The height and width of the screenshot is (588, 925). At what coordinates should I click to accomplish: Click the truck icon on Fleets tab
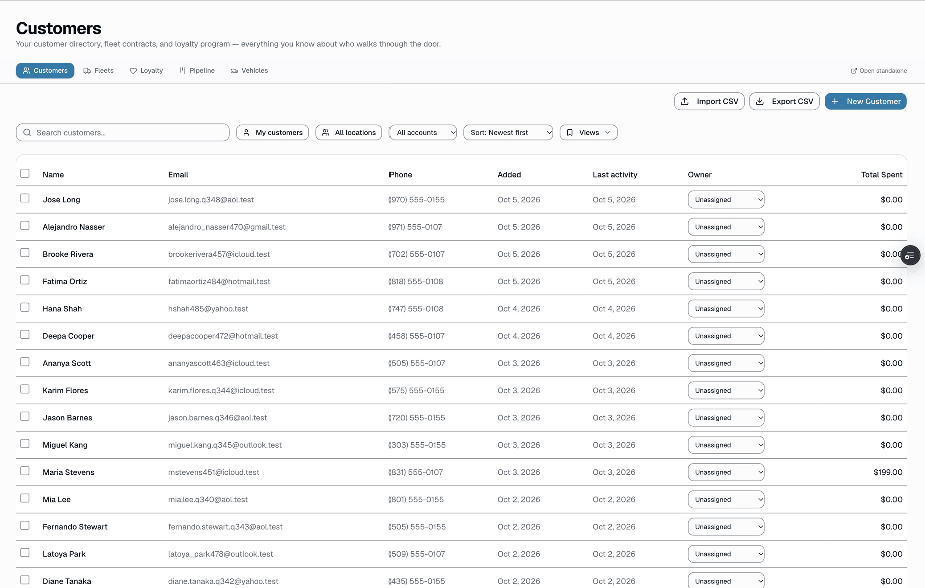[87, 71]
